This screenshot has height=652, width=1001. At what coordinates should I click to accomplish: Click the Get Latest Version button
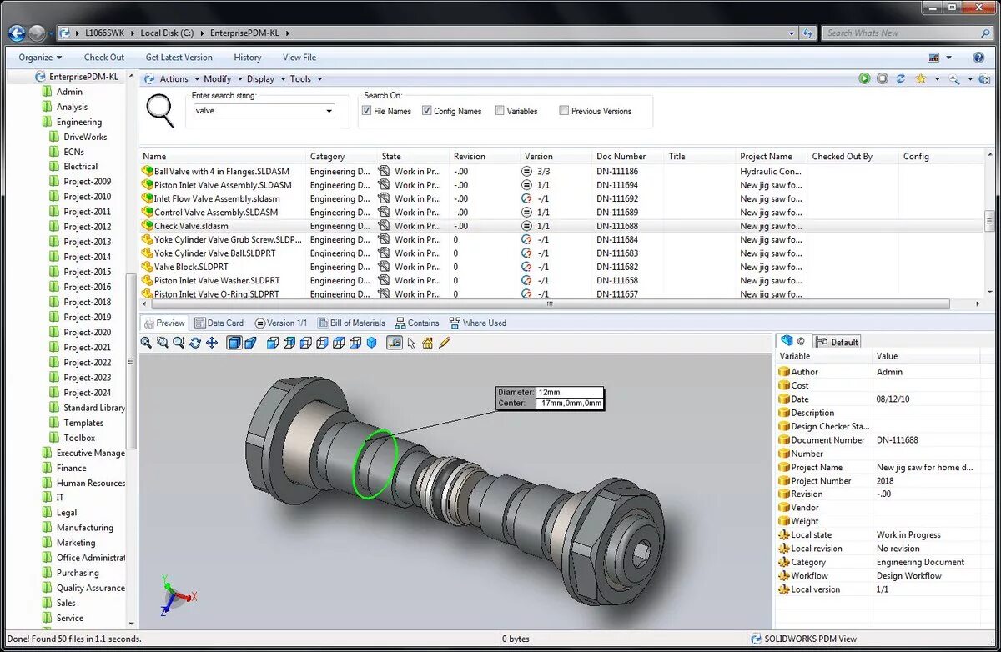[179, 58]
